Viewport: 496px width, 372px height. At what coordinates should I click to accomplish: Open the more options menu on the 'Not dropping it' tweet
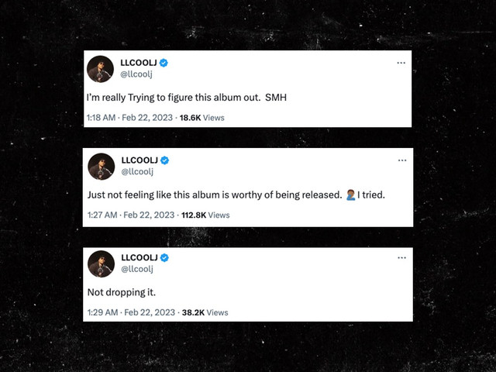click(401, 258)
